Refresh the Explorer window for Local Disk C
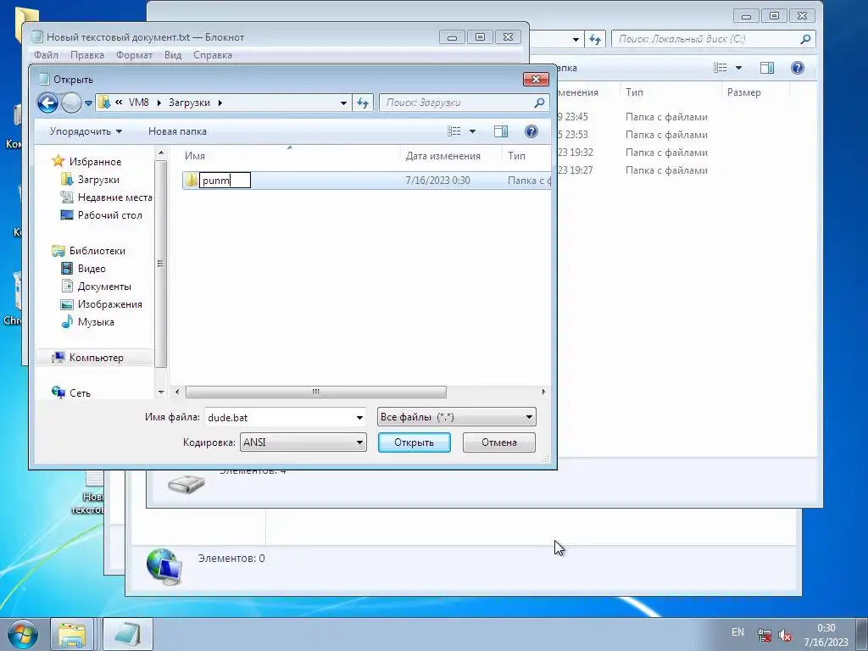 click(x=594, y=39)
